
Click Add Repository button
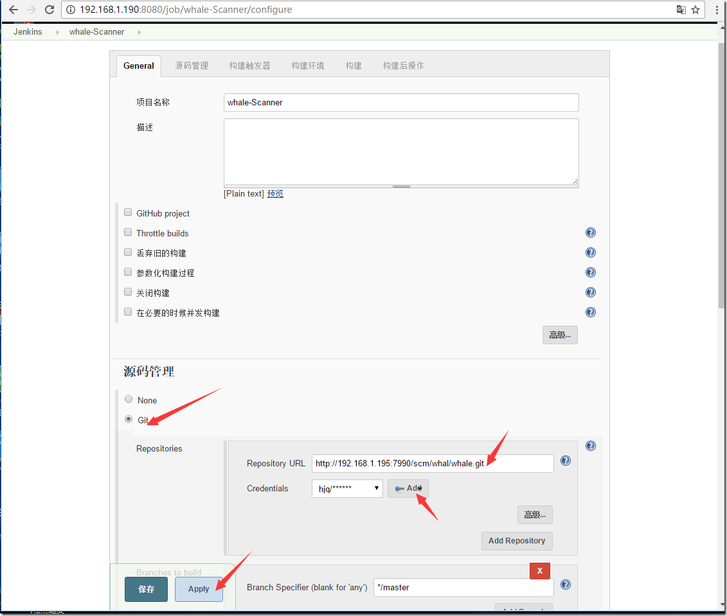517,541
